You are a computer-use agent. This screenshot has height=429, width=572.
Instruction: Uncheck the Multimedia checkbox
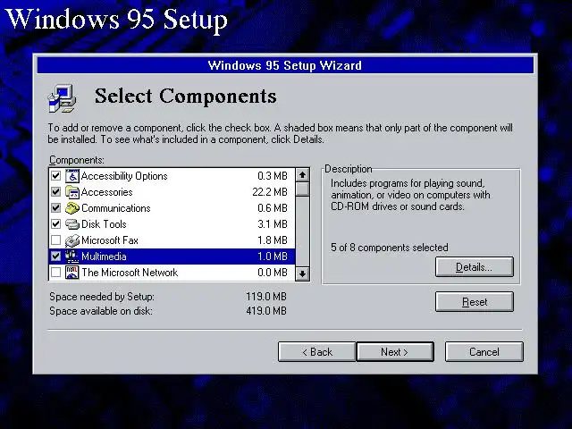click(x=55, y=257)
